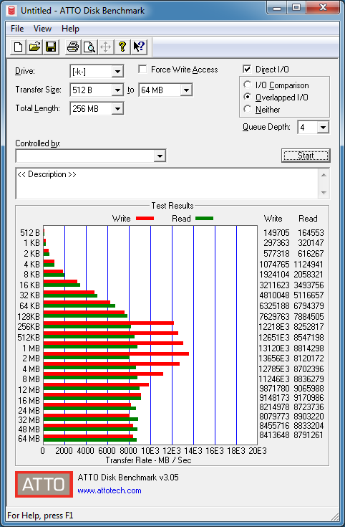Viewport: 345px width, 527px height.
Task: Open the Queue Depth dropdown
Action: click(324, 128)
